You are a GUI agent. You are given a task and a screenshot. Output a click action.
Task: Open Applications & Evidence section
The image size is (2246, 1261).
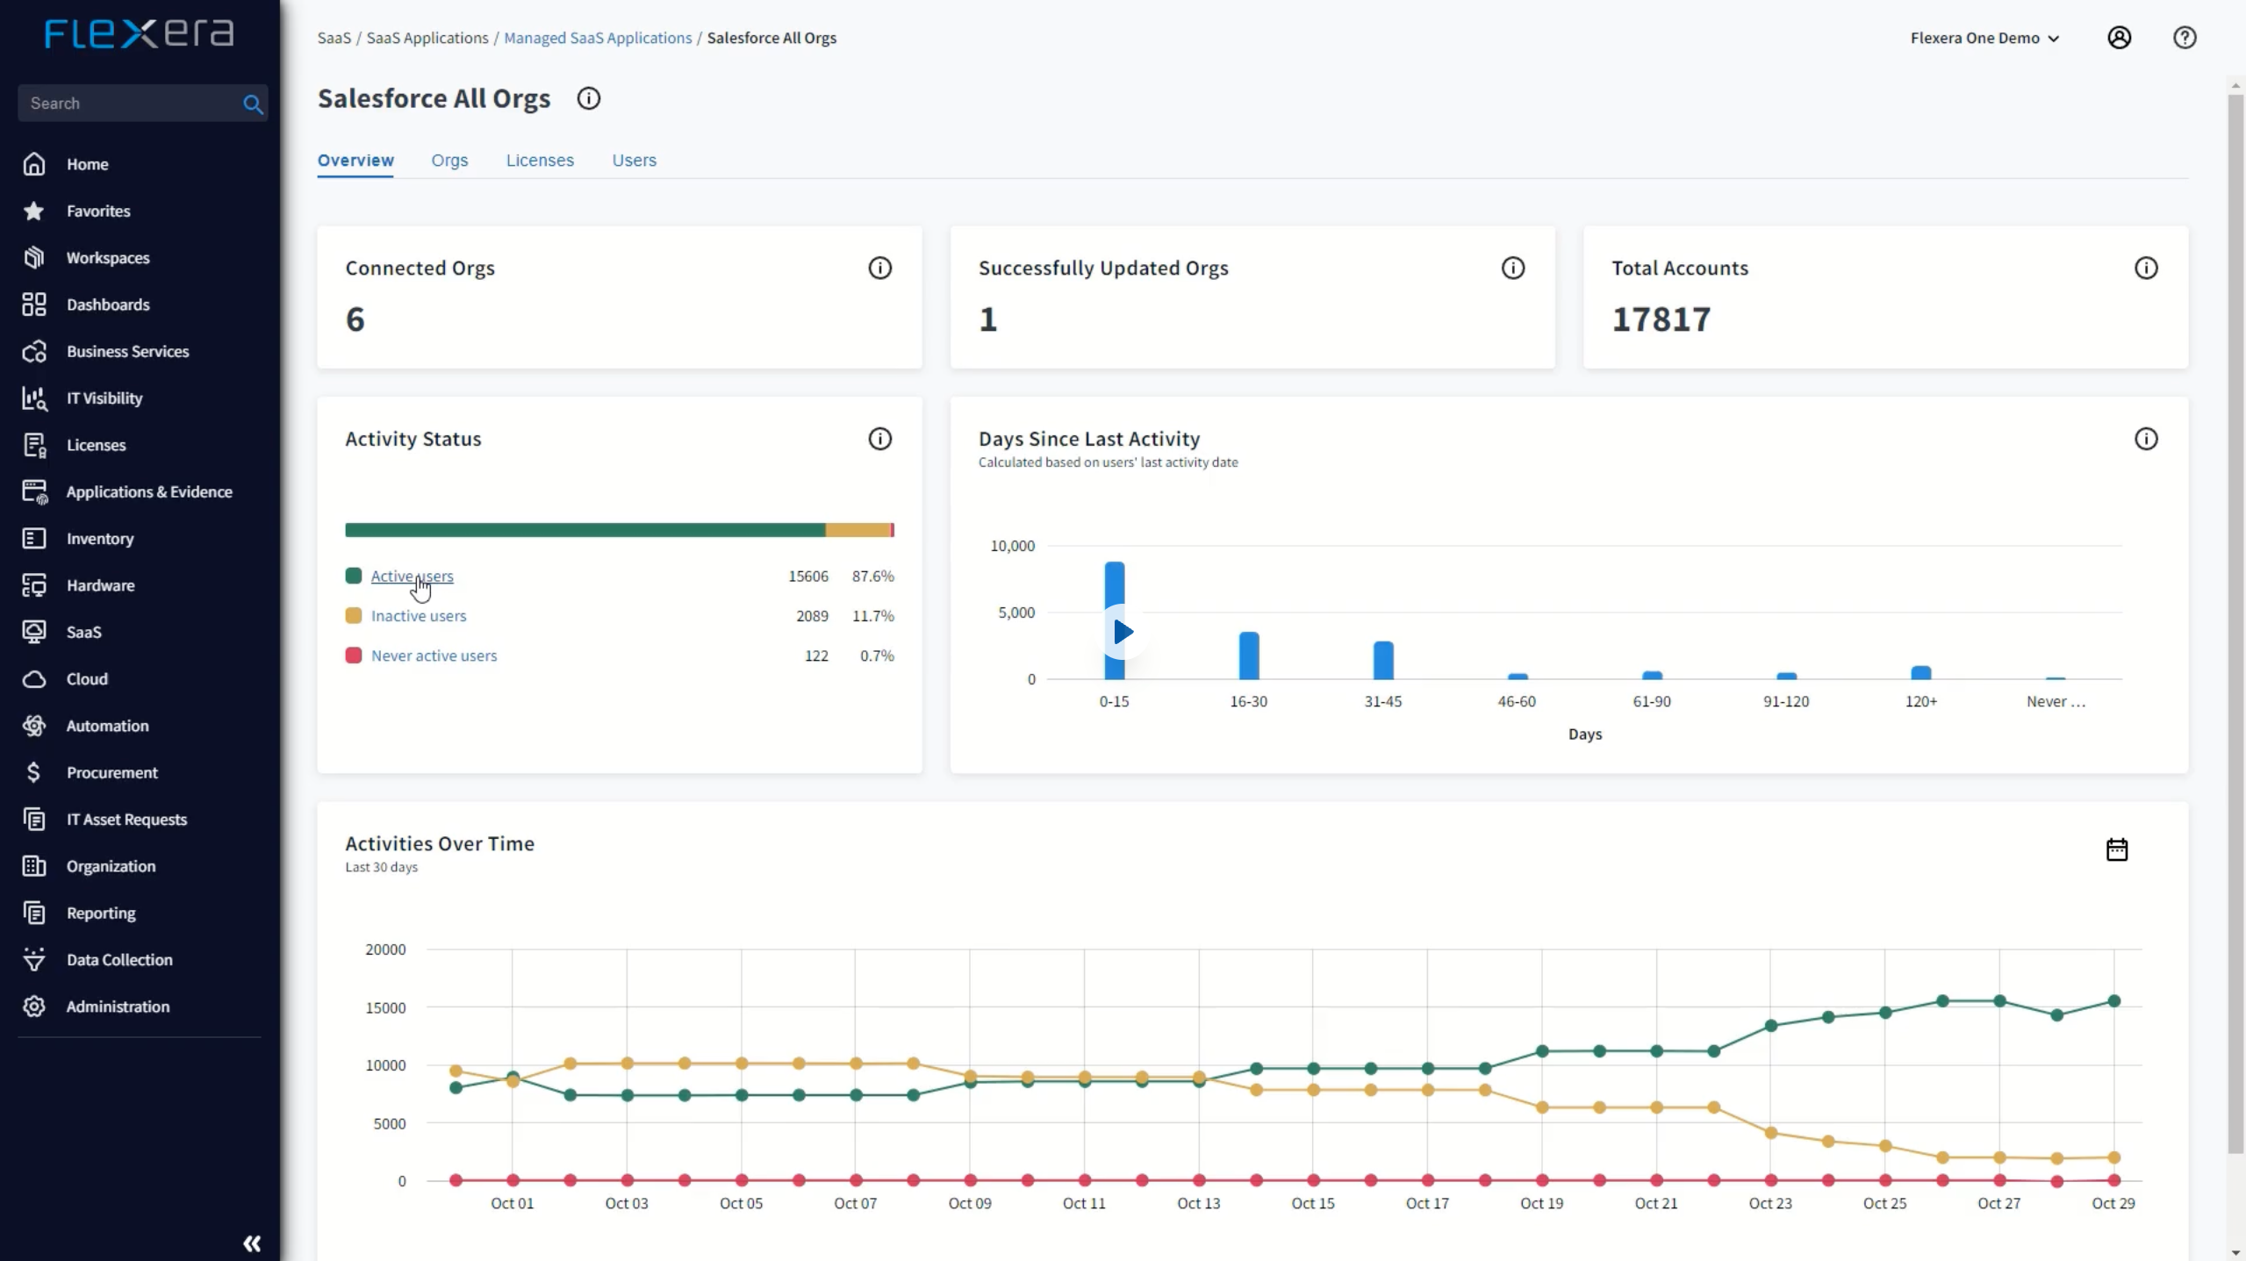[x=148, y=491]
